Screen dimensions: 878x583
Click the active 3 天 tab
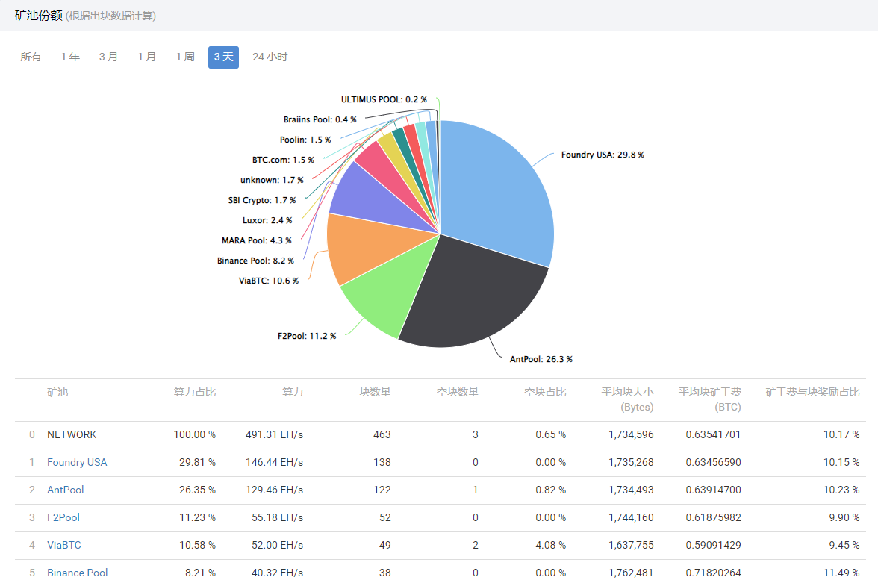223,57
